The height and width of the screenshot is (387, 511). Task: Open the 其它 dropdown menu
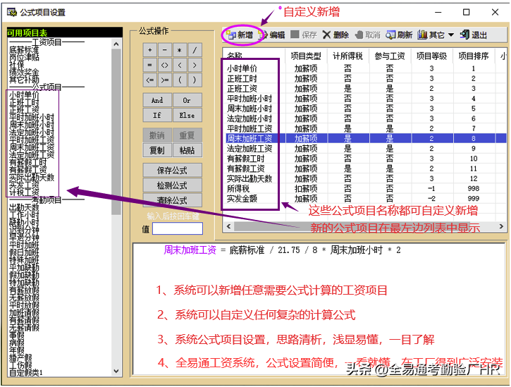436,35
